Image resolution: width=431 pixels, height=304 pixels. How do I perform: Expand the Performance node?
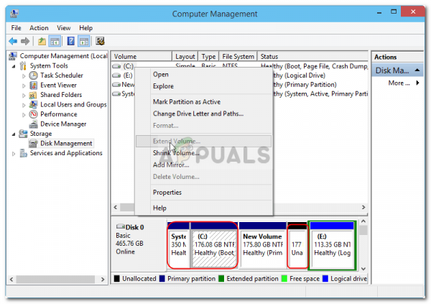[24, 115]
